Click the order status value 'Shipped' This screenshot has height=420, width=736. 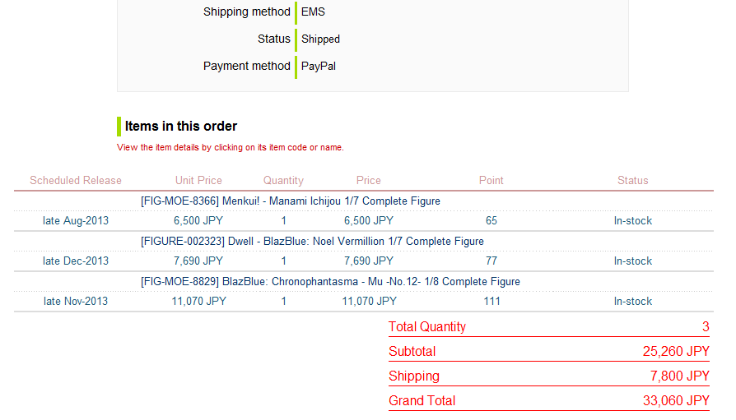tap(320, 39)
